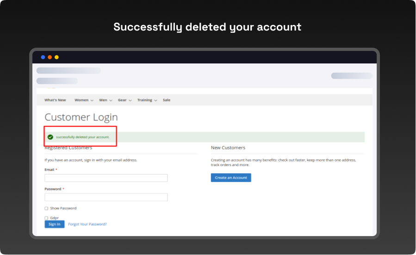416x255 pixels.
Task: Go to What's New in navigation
Action: coord(55,100)
